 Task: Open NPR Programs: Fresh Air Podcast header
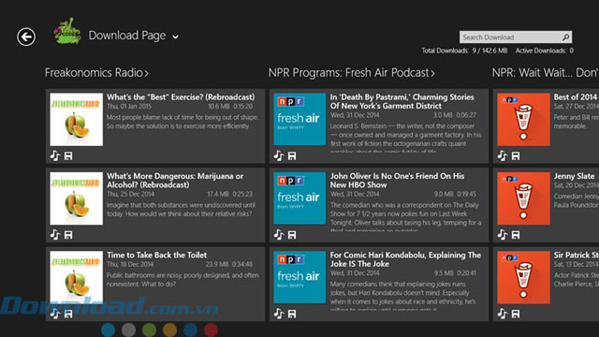(x=352, y=73)
